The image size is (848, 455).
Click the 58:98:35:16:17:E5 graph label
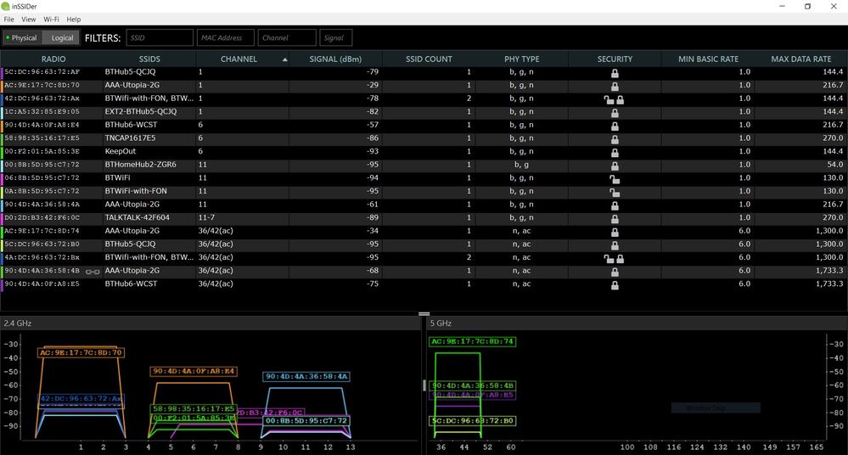(x=194, y=409)
